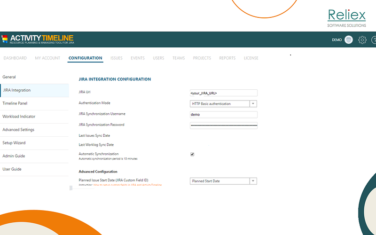Open the Reports tab
The height and width of the screenshot is (235, 376).
coord(227,58)
